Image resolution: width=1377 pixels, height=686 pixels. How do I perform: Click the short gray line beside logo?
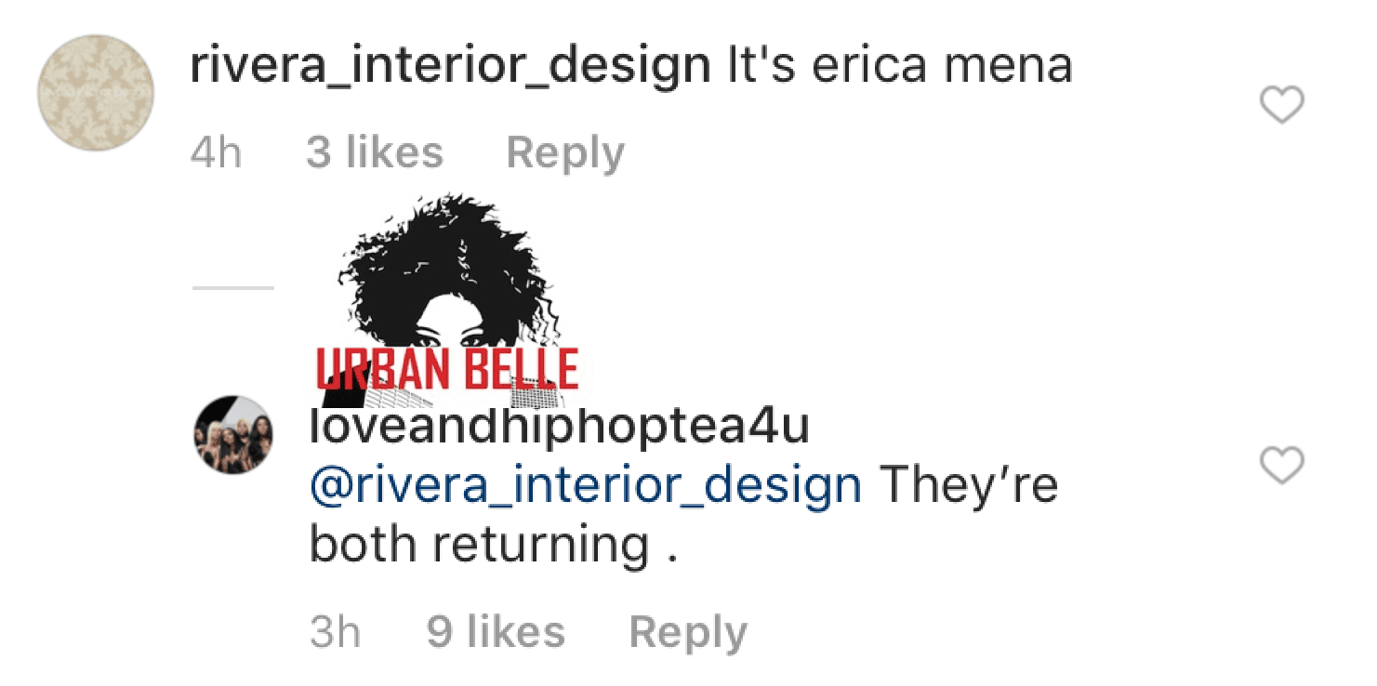[233, 288]
